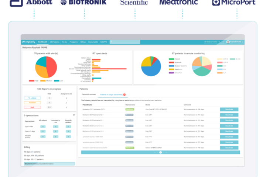This screenshot has width=266, height=177.
Task: Deactivate patient firstname-52-3 lastname-52-3
Action: (229, 131)
